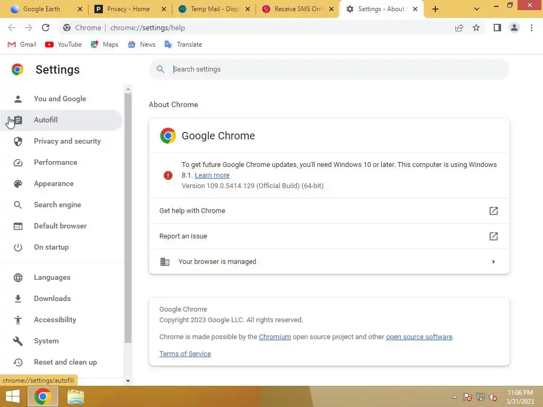Open Appearance settings
543x407 pixels.
click(x=62, y=183)
